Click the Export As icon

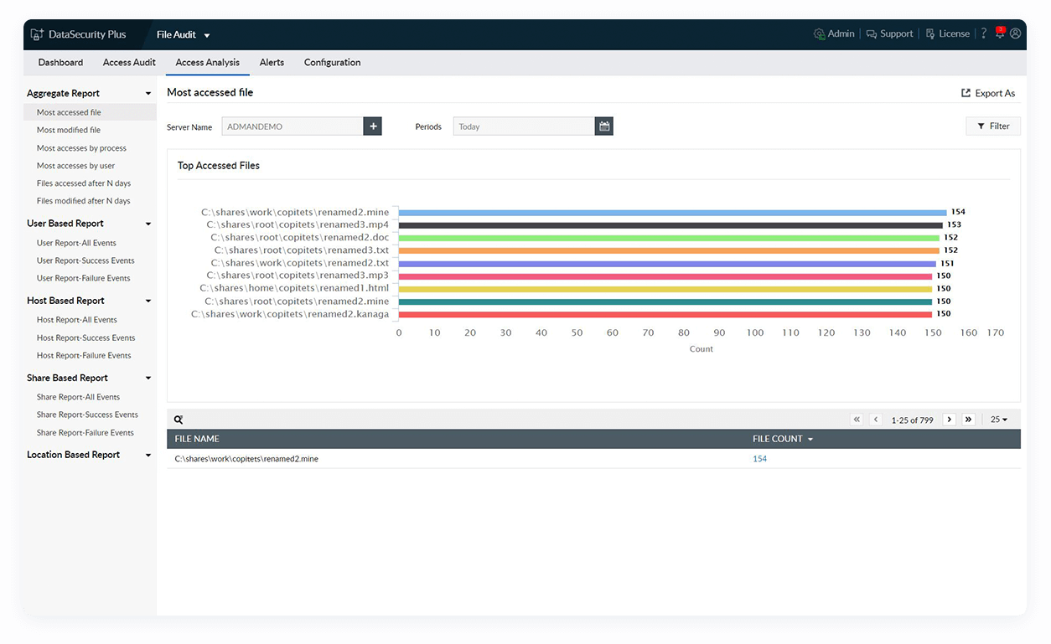click(966, 93)
